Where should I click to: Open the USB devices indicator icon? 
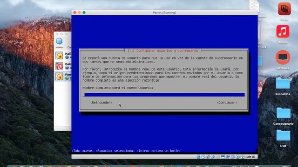tap(213, 157)
